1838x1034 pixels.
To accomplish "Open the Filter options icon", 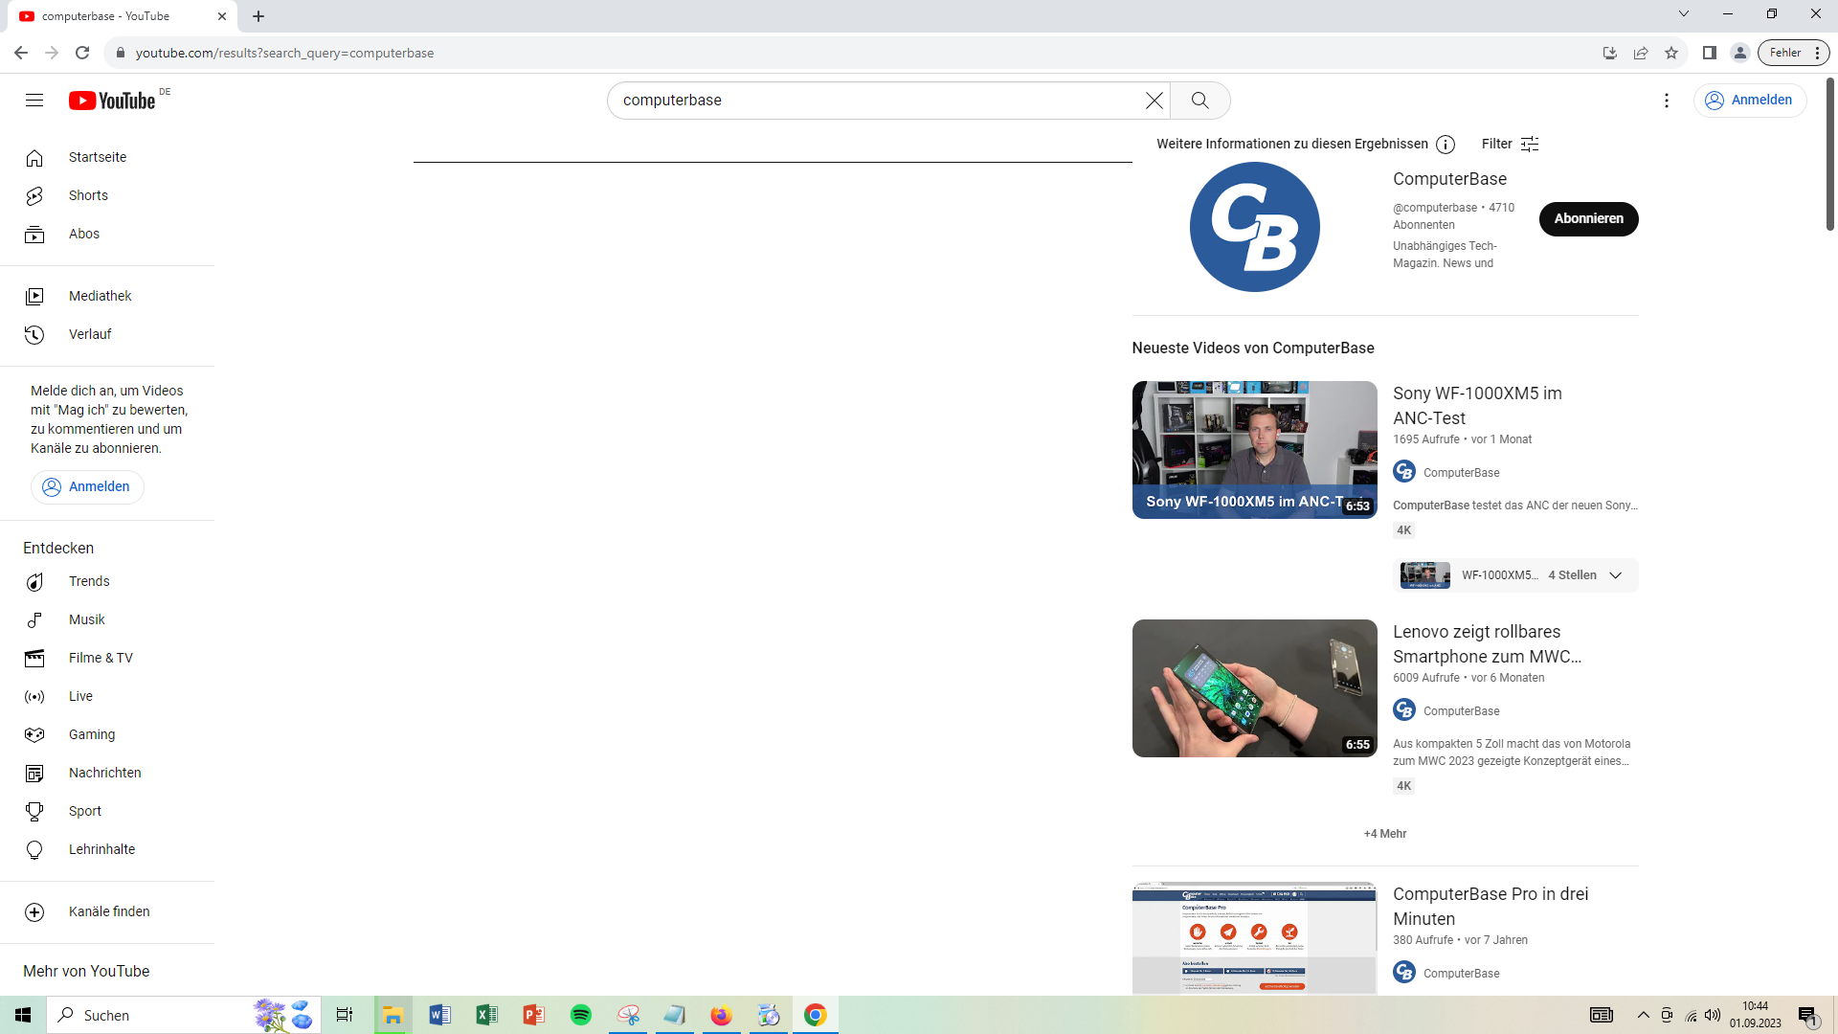I will pyautogui.click(x=1530, y=144).
